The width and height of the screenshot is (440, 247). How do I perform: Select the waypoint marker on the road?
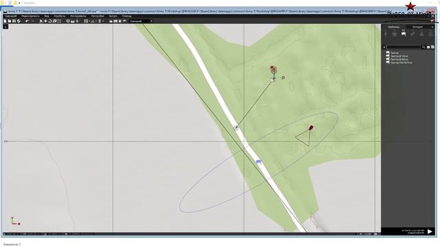click(x=236, y=128)
